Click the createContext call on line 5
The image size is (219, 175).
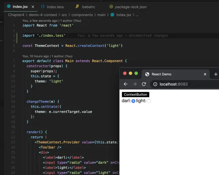point(91,46)
